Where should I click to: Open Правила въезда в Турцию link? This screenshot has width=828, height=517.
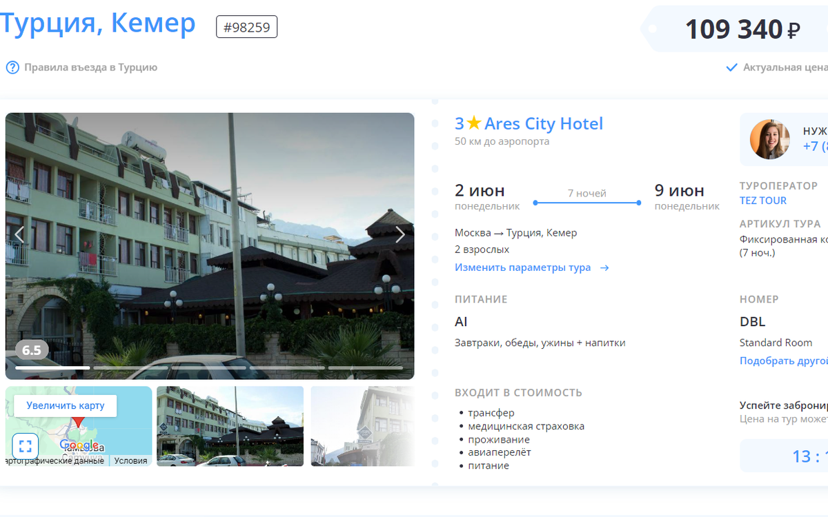90,68
